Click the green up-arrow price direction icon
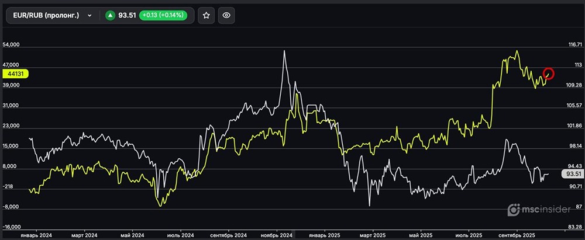Screen dimensions: 585x240 (x=110, y=15)
